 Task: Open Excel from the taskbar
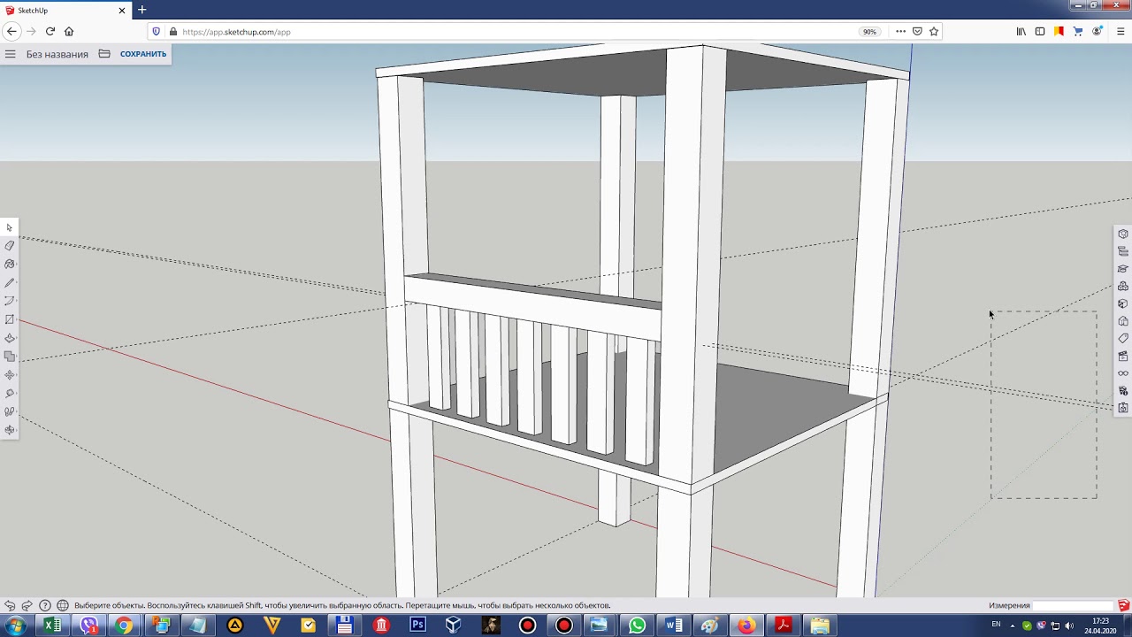point(52,625)
